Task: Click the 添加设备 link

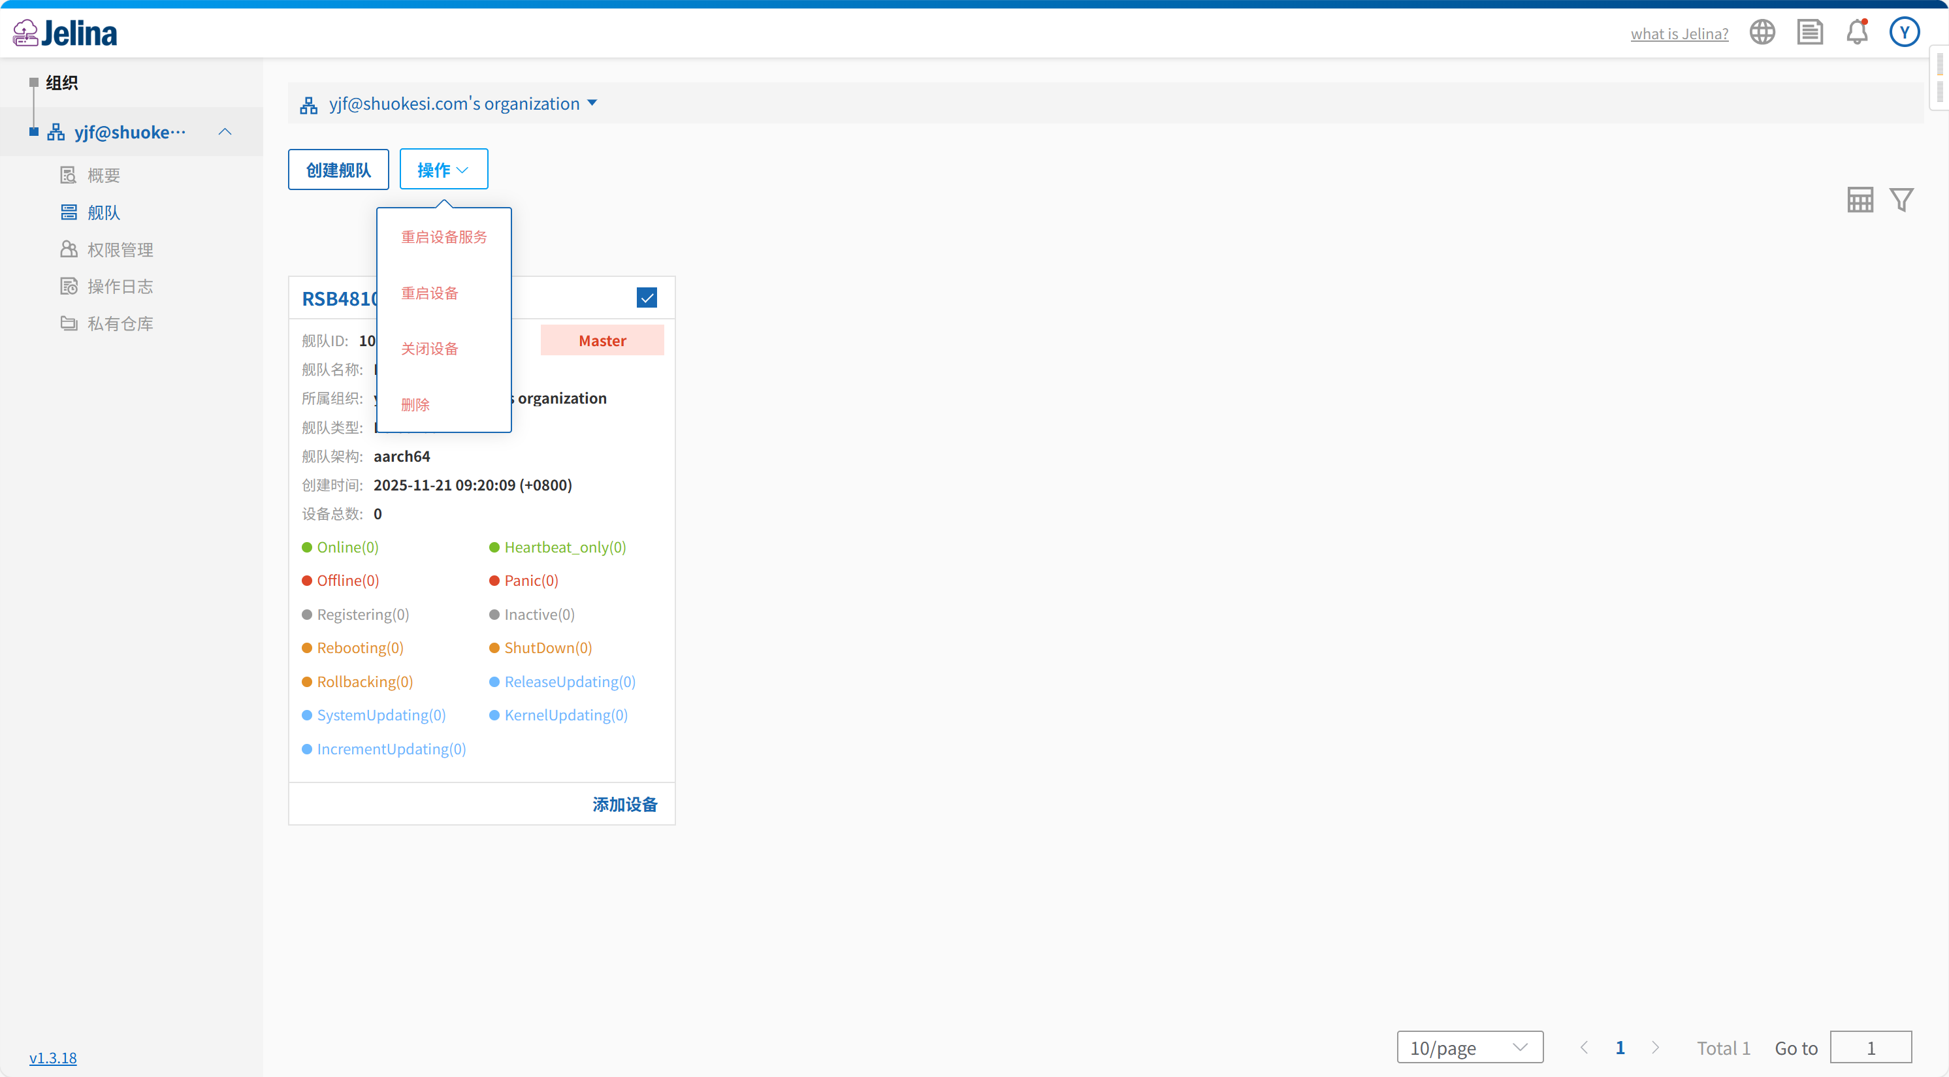Action: point(625,804)
